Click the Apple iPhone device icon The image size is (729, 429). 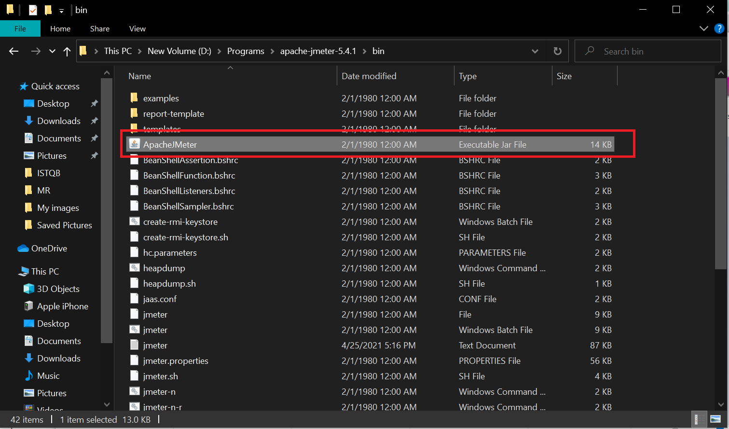pyautogui.click(x=29, y=306)
